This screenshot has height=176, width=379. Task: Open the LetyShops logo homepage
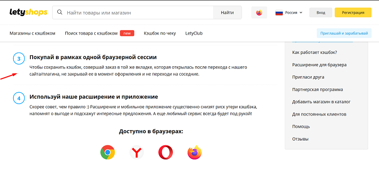pos(28,12)
